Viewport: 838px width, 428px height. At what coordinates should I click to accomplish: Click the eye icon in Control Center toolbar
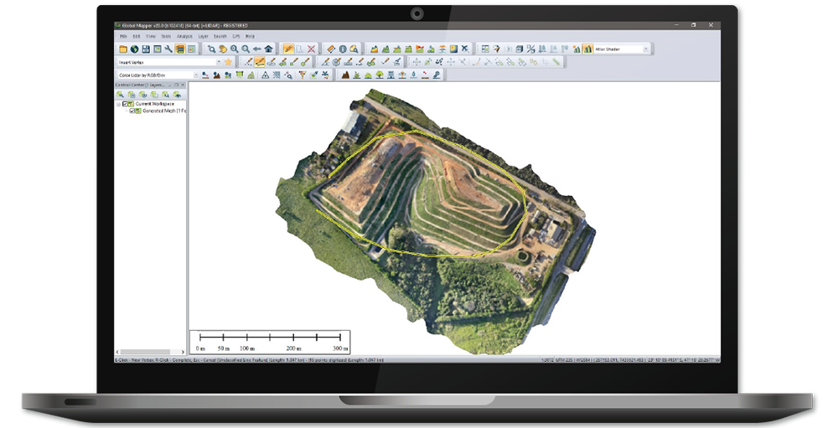(x=178, y=95)
